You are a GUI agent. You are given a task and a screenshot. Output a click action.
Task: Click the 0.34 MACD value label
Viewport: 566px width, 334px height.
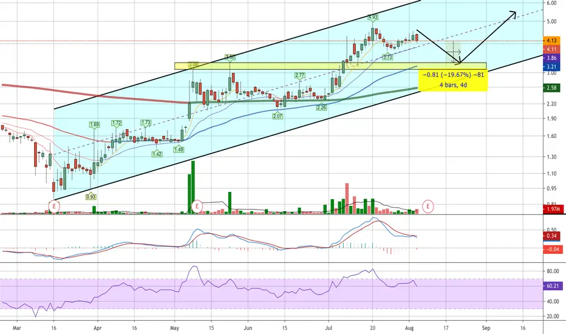[x=551, y=236]
